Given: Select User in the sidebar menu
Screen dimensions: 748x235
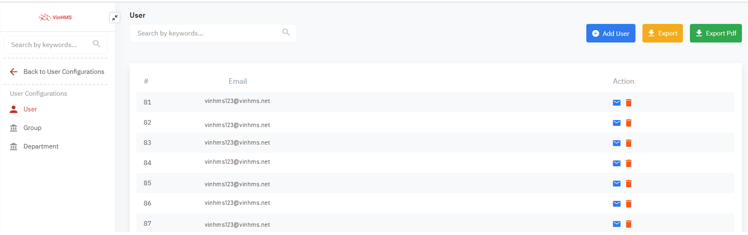Looking at the screenshot, I should 30,109.
